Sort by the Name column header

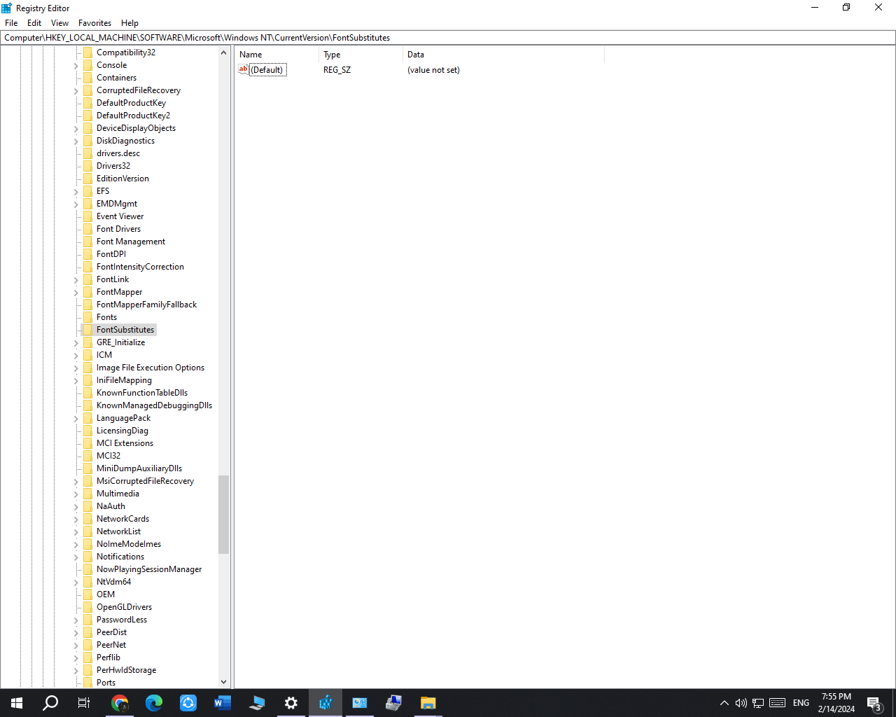(276, 55)
